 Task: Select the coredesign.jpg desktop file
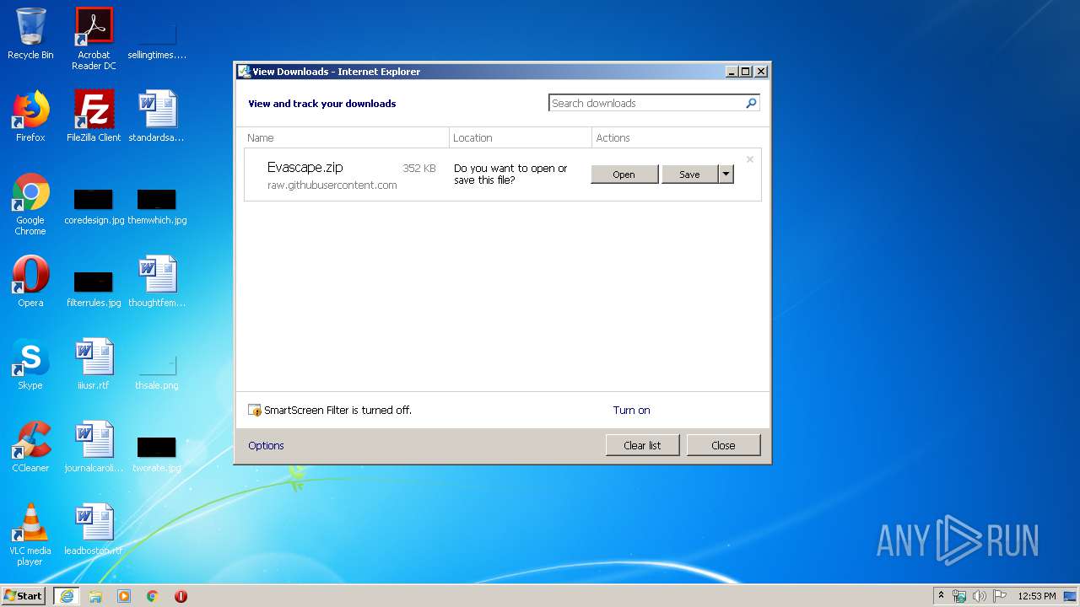(x=94, y=207)
